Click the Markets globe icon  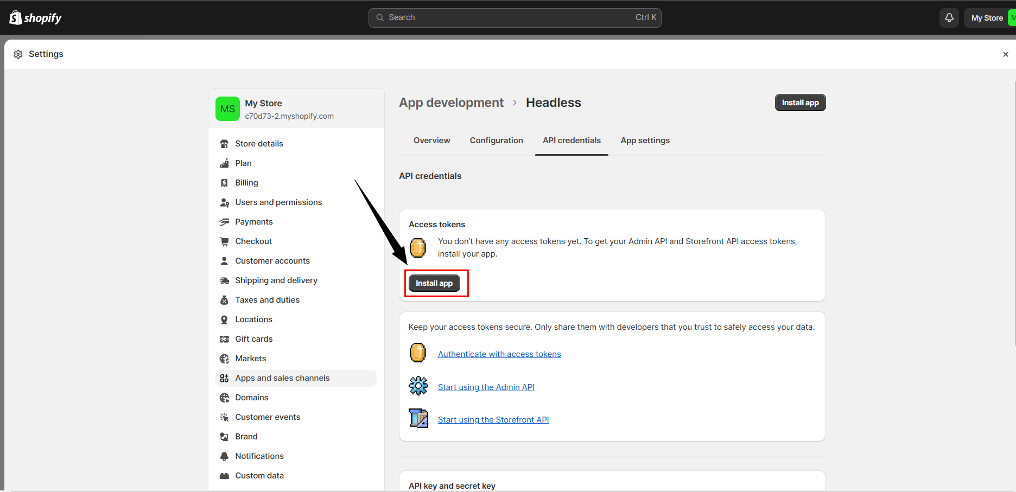point(224,359)
